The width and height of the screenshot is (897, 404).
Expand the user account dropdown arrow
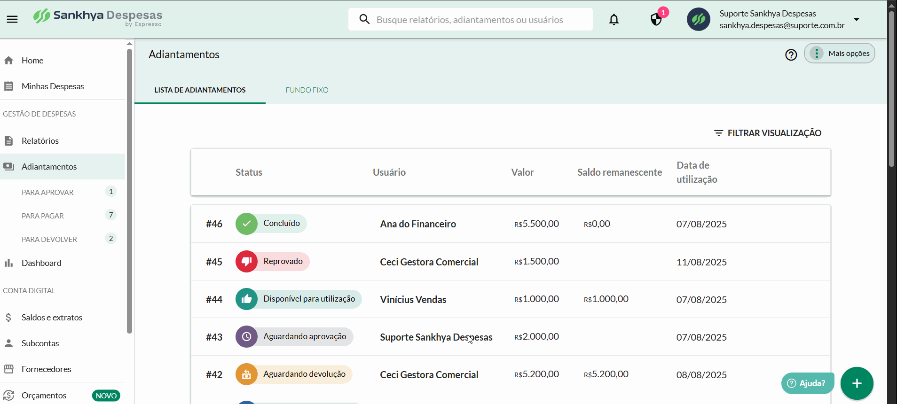click(x=857, y=19)
